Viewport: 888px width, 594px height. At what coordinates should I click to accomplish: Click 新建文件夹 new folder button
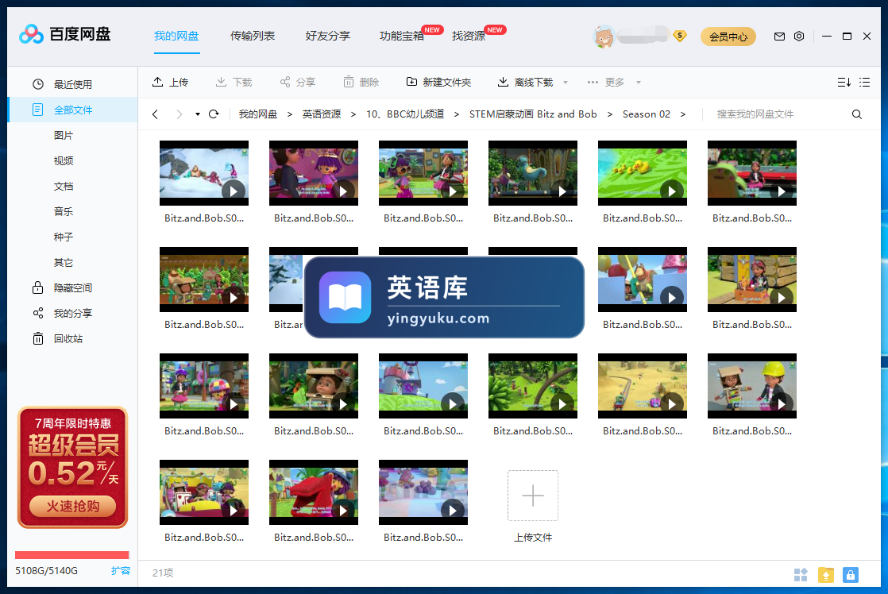tap(439, 82)
